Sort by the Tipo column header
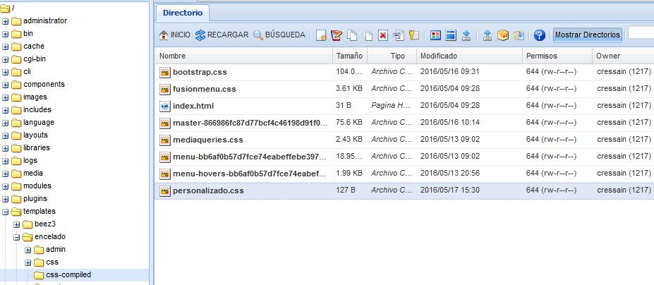The image size is (654, 285). tap(392, 56)
